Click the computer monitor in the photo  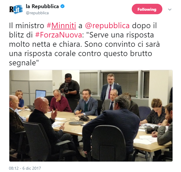coord(41,94)
